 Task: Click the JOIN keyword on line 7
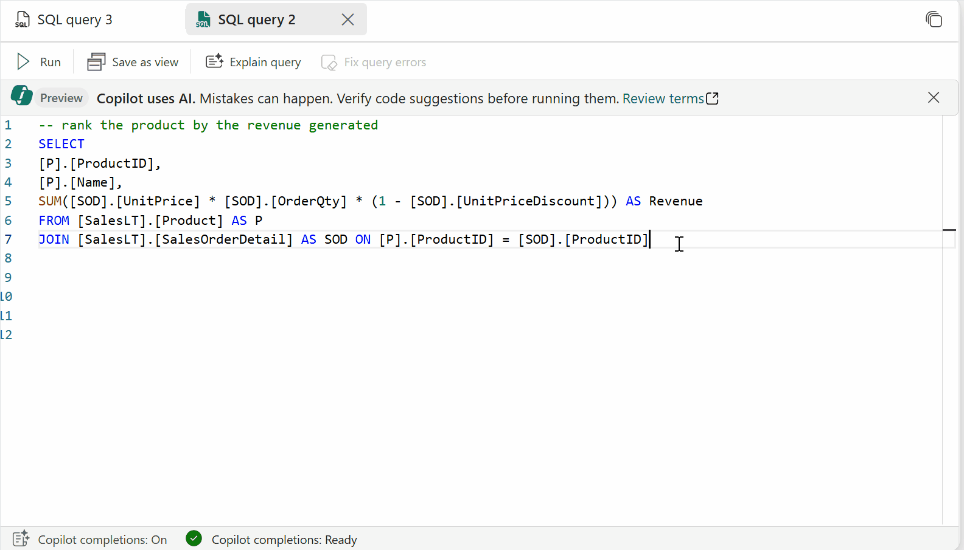[x=54, y=239]
